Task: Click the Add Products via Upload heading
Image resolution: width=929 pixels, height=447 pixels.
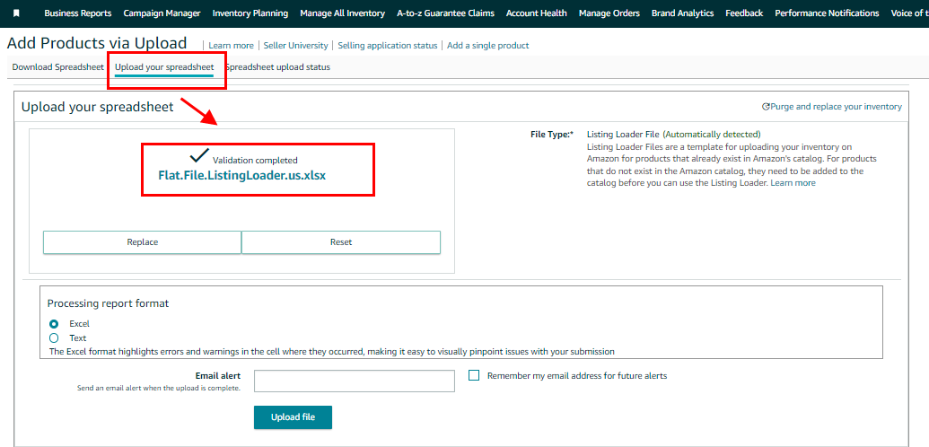Action: [x=97, y=43]
